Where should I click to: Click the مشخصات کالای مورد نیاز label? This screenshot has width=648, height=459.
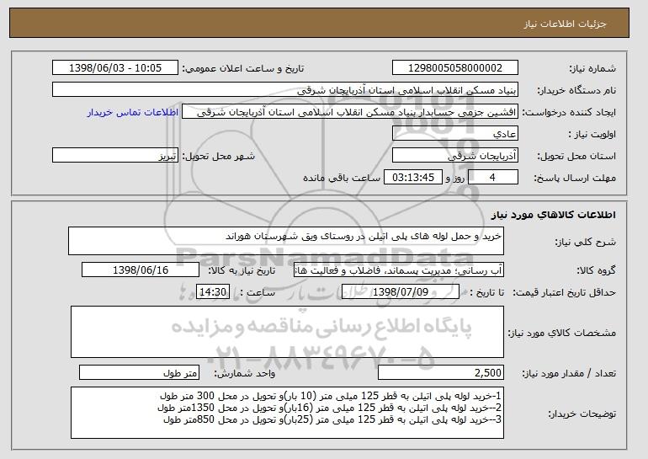click(x=561, y=333)
